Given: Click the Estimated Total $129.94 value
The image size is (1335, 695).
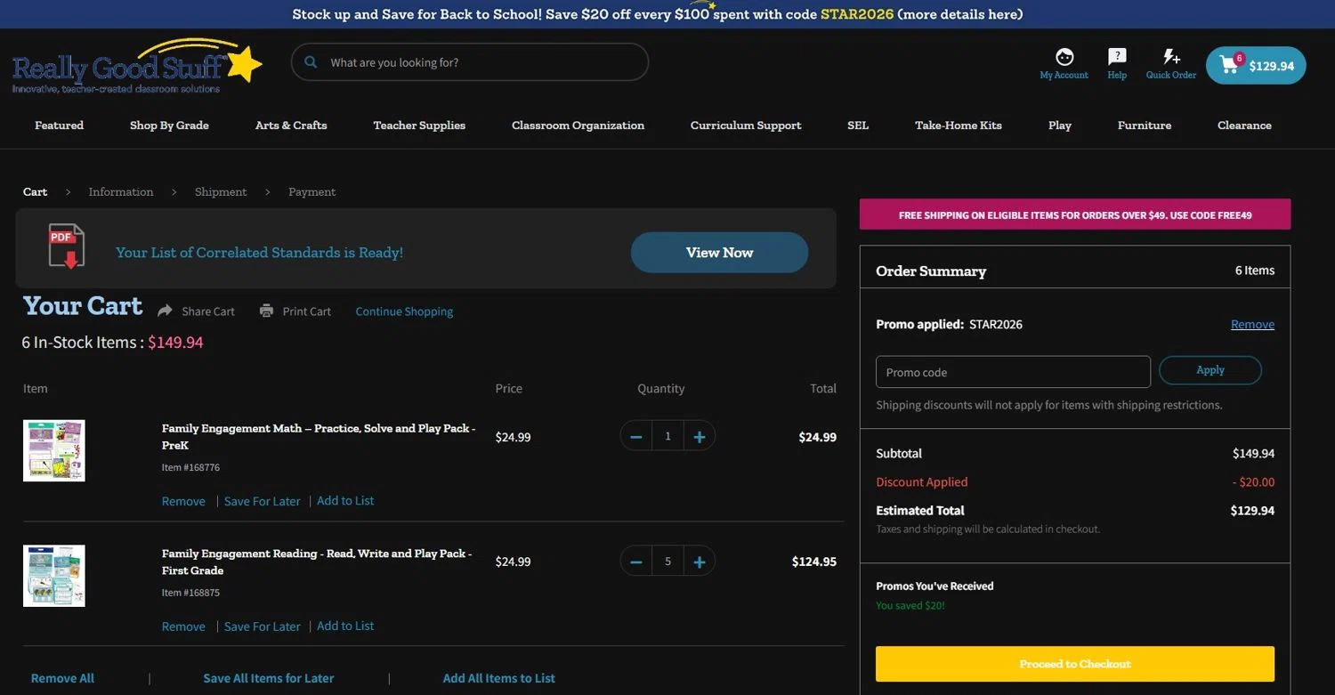Looking at the screenshot, I should [1252, 510].
